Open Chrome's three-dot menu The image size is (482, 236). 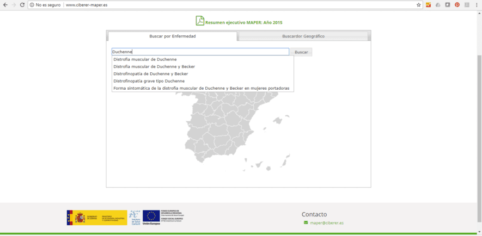477,4
